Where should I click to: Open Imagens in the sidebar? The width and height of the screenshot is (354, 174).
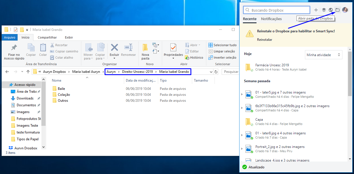(23, 112)
